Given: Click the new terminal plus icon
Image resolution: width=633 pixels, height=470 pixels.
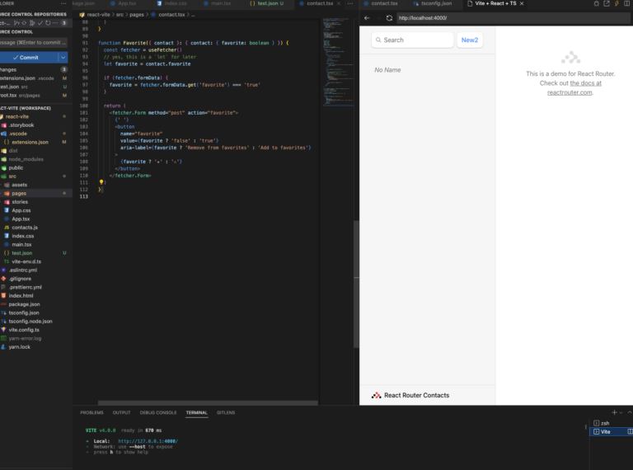Looking at the screenshot, I should 614,412.
